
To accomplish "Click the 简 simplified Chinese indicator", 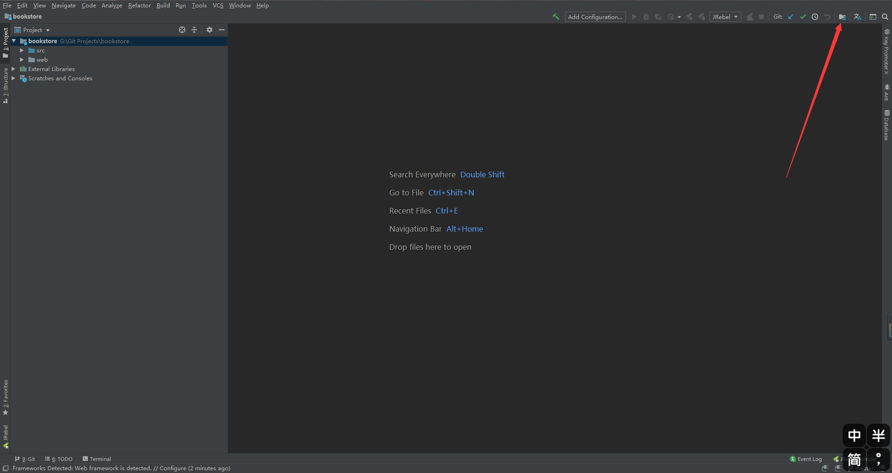I will pos(854,460).
